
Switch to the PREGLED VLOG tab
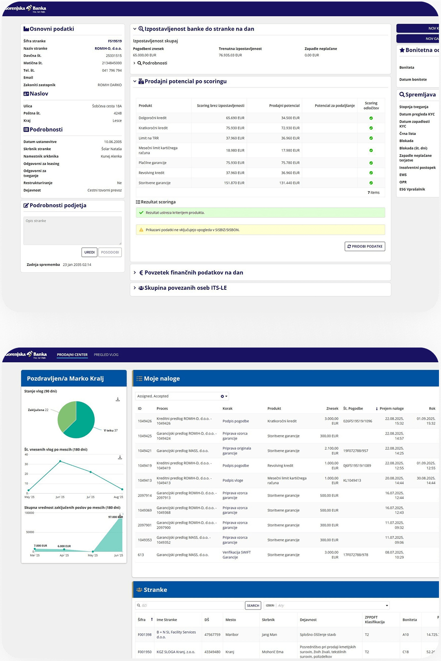pyautogui.click(x=106, y=355)
